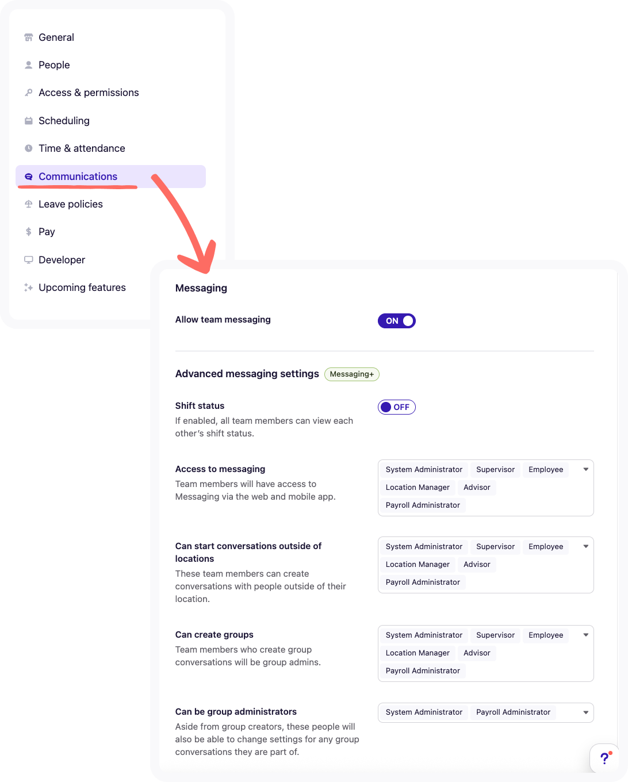The width and height of the screenshot is (628, 782).
Task: Click the Access & permissions key icon
Action: pos(28,93)
